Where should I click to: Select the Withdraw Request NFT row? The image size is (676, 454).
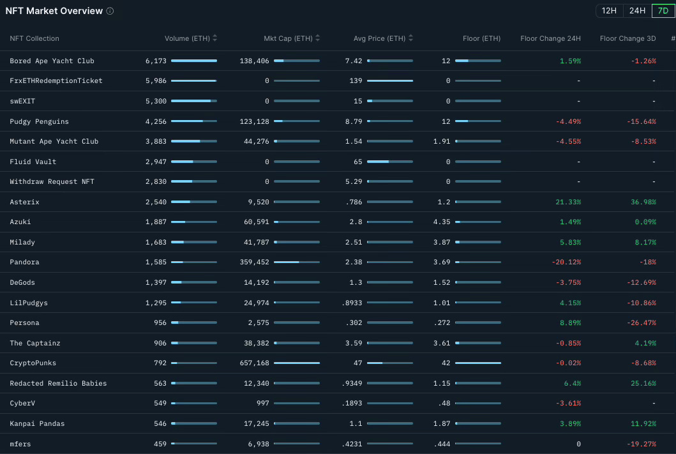(x=337, y=181)
